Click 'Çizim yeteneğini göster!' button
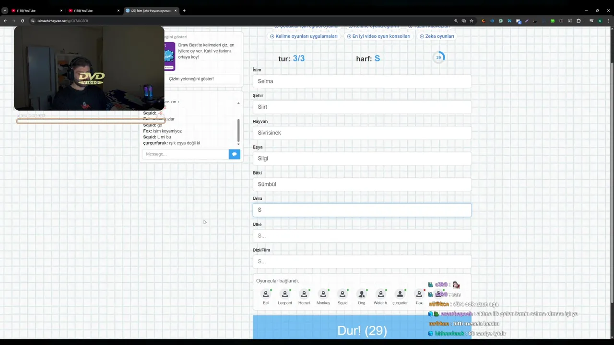 pos(191,79)
